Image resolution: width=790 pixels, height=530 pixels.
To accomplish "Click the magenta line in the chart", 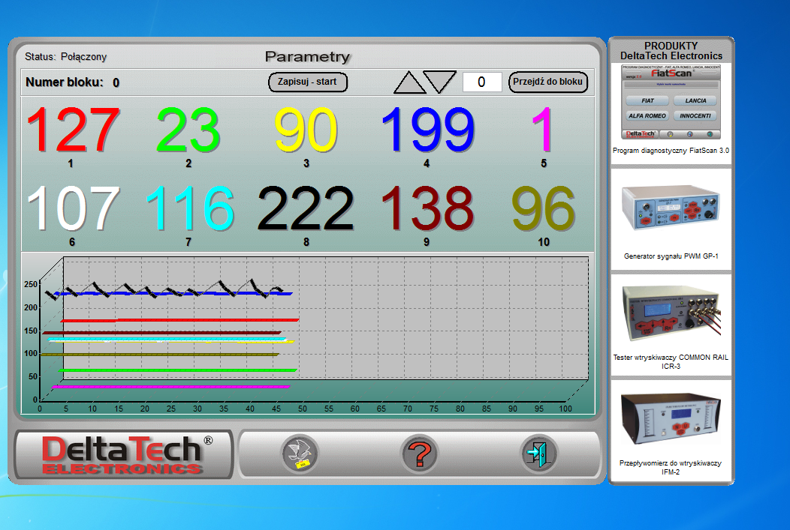I will coord(171,387).
